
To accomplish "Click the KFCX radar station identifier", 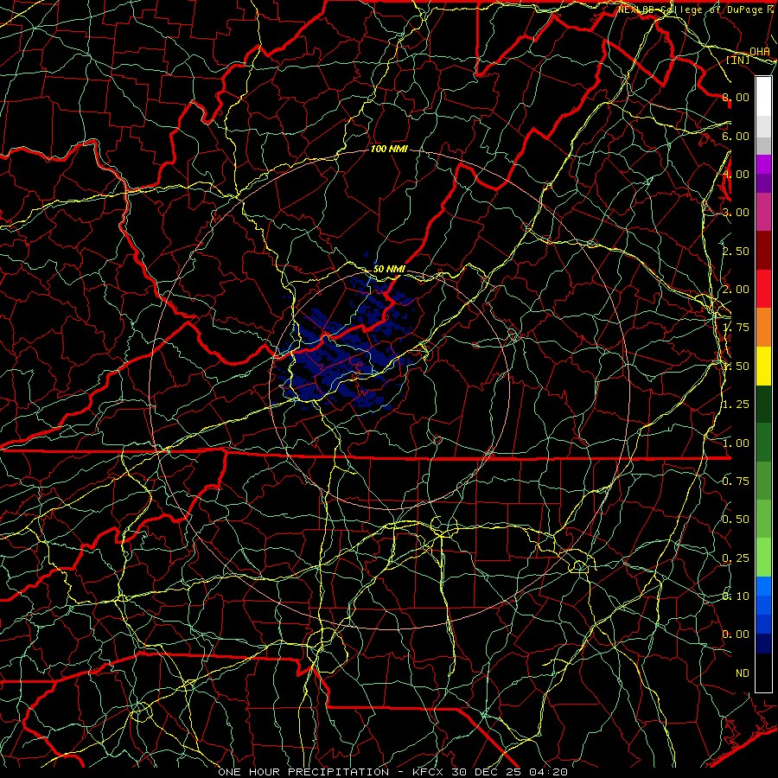I will (429, 772).
